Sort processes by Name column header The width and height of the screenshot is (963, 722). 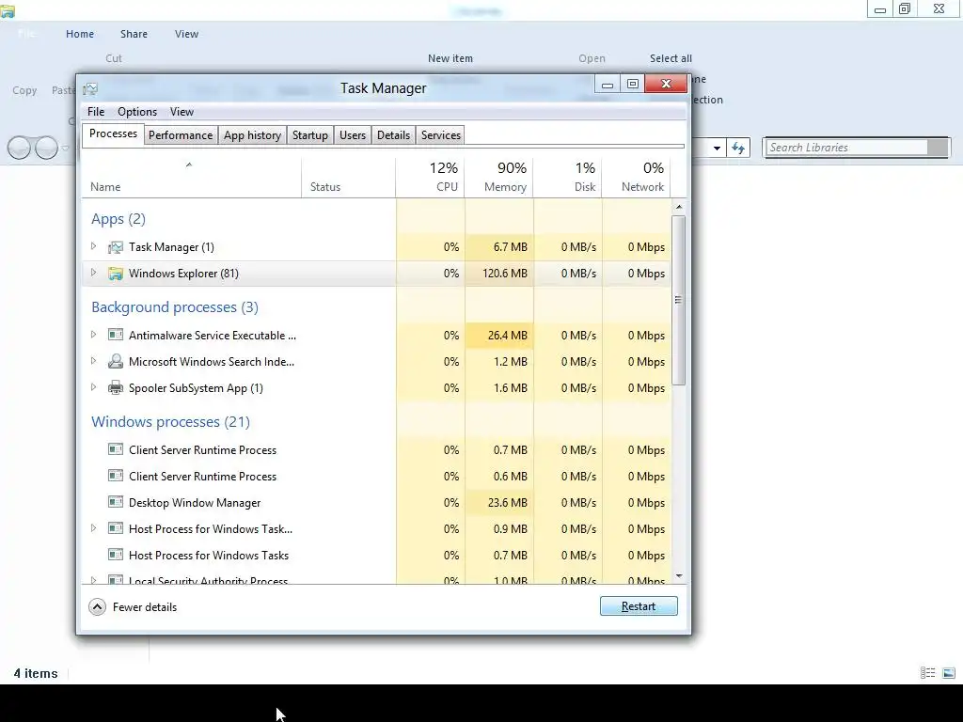tap(191, 178)
